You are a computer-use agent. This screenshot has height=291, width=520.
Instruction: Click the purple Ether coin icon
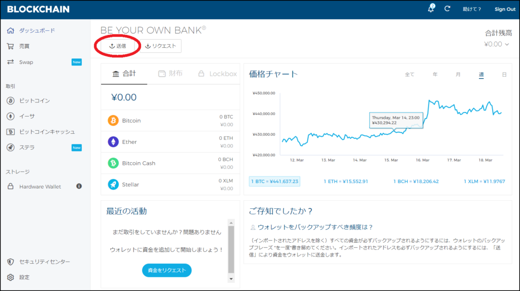pos(113,141)
